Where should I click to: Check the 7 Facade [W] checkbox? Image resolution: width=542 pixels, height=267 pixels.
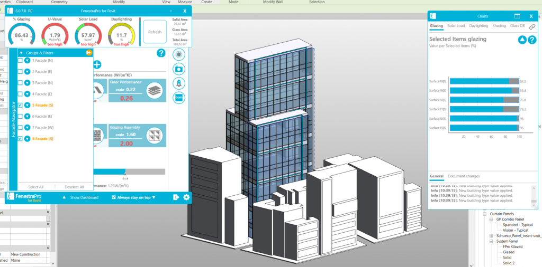(20, 128)
